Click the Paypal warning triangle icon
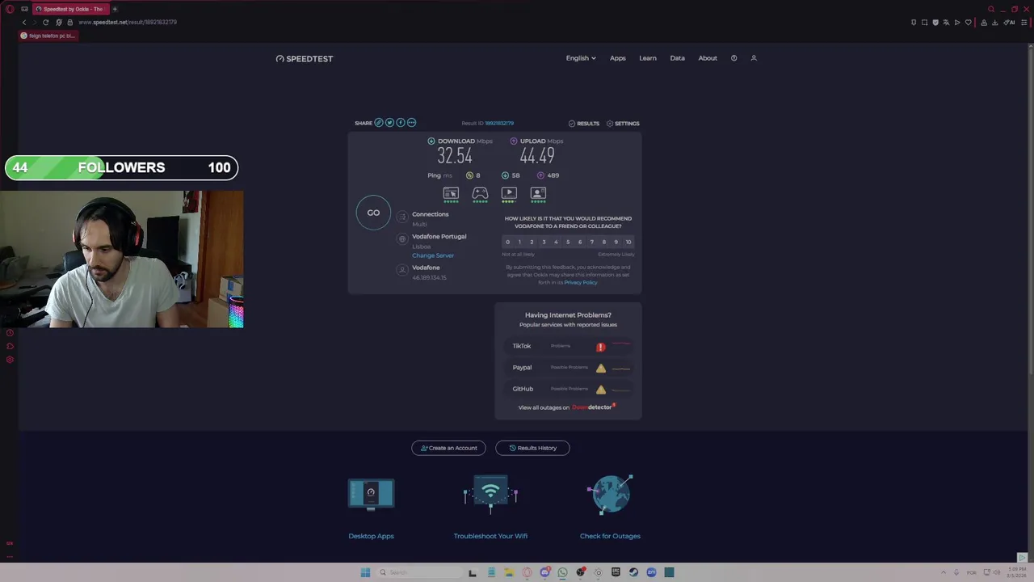This screenshot has width=1034, height=582. [601, 368]
